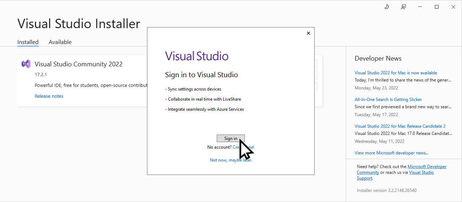The height and width of the screenshot is (202, 462).
Task: Click the Sign in to Visual Studio heading
Action: tap(202, 75)
